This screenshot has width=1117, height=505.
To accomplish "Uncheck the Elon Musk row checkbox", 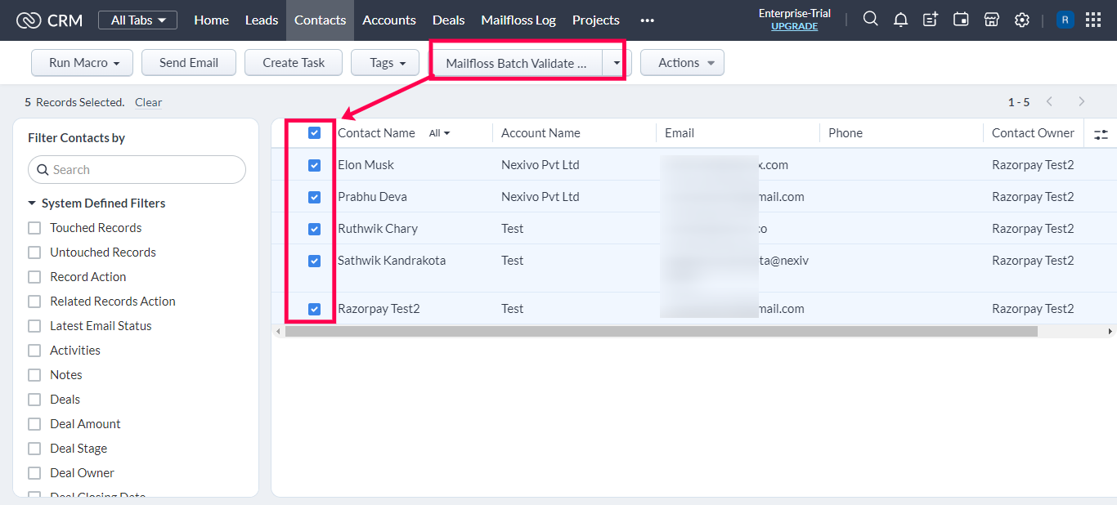I will tap(314, 165).
